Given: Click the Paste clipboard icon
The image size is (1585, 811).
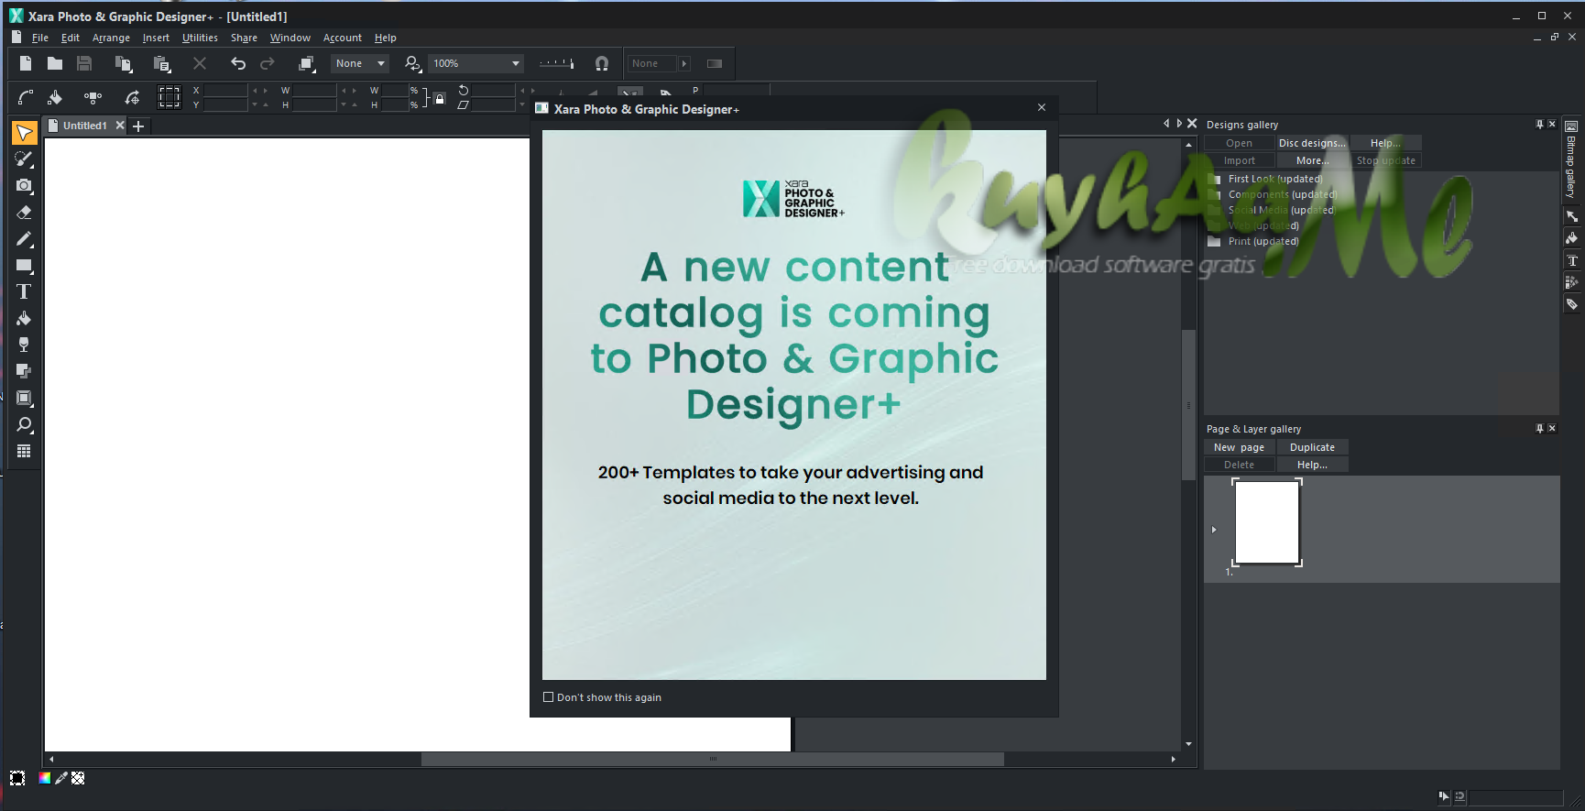Looking at the screenshot, I should [x=162, y=63].
